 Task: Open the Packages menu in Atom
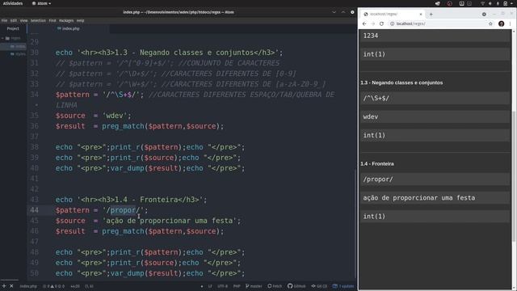66,20
